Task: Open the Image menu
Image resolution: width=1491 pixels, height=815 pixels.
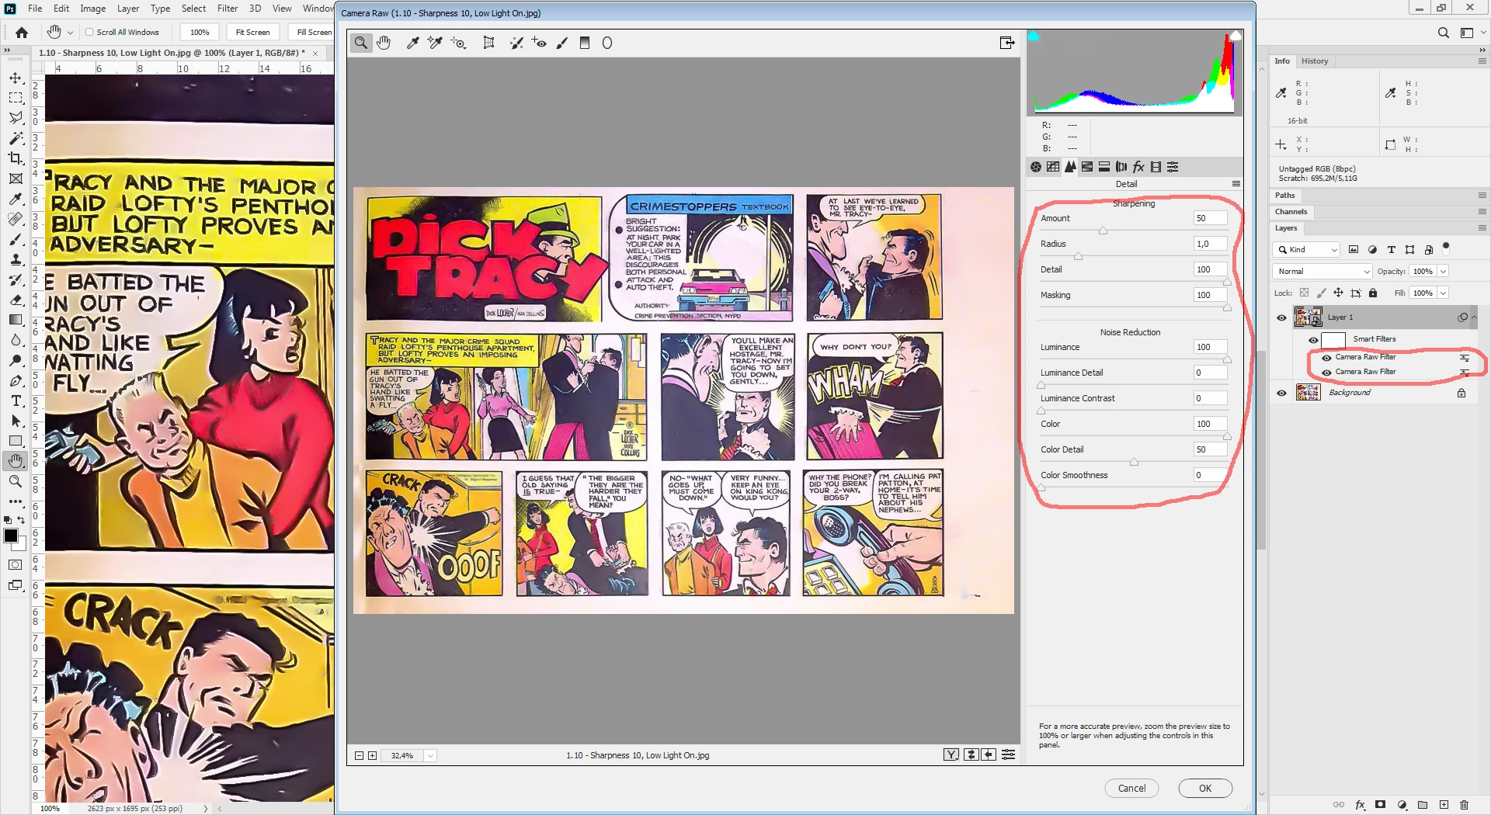Action: click(x=92, y=9)
